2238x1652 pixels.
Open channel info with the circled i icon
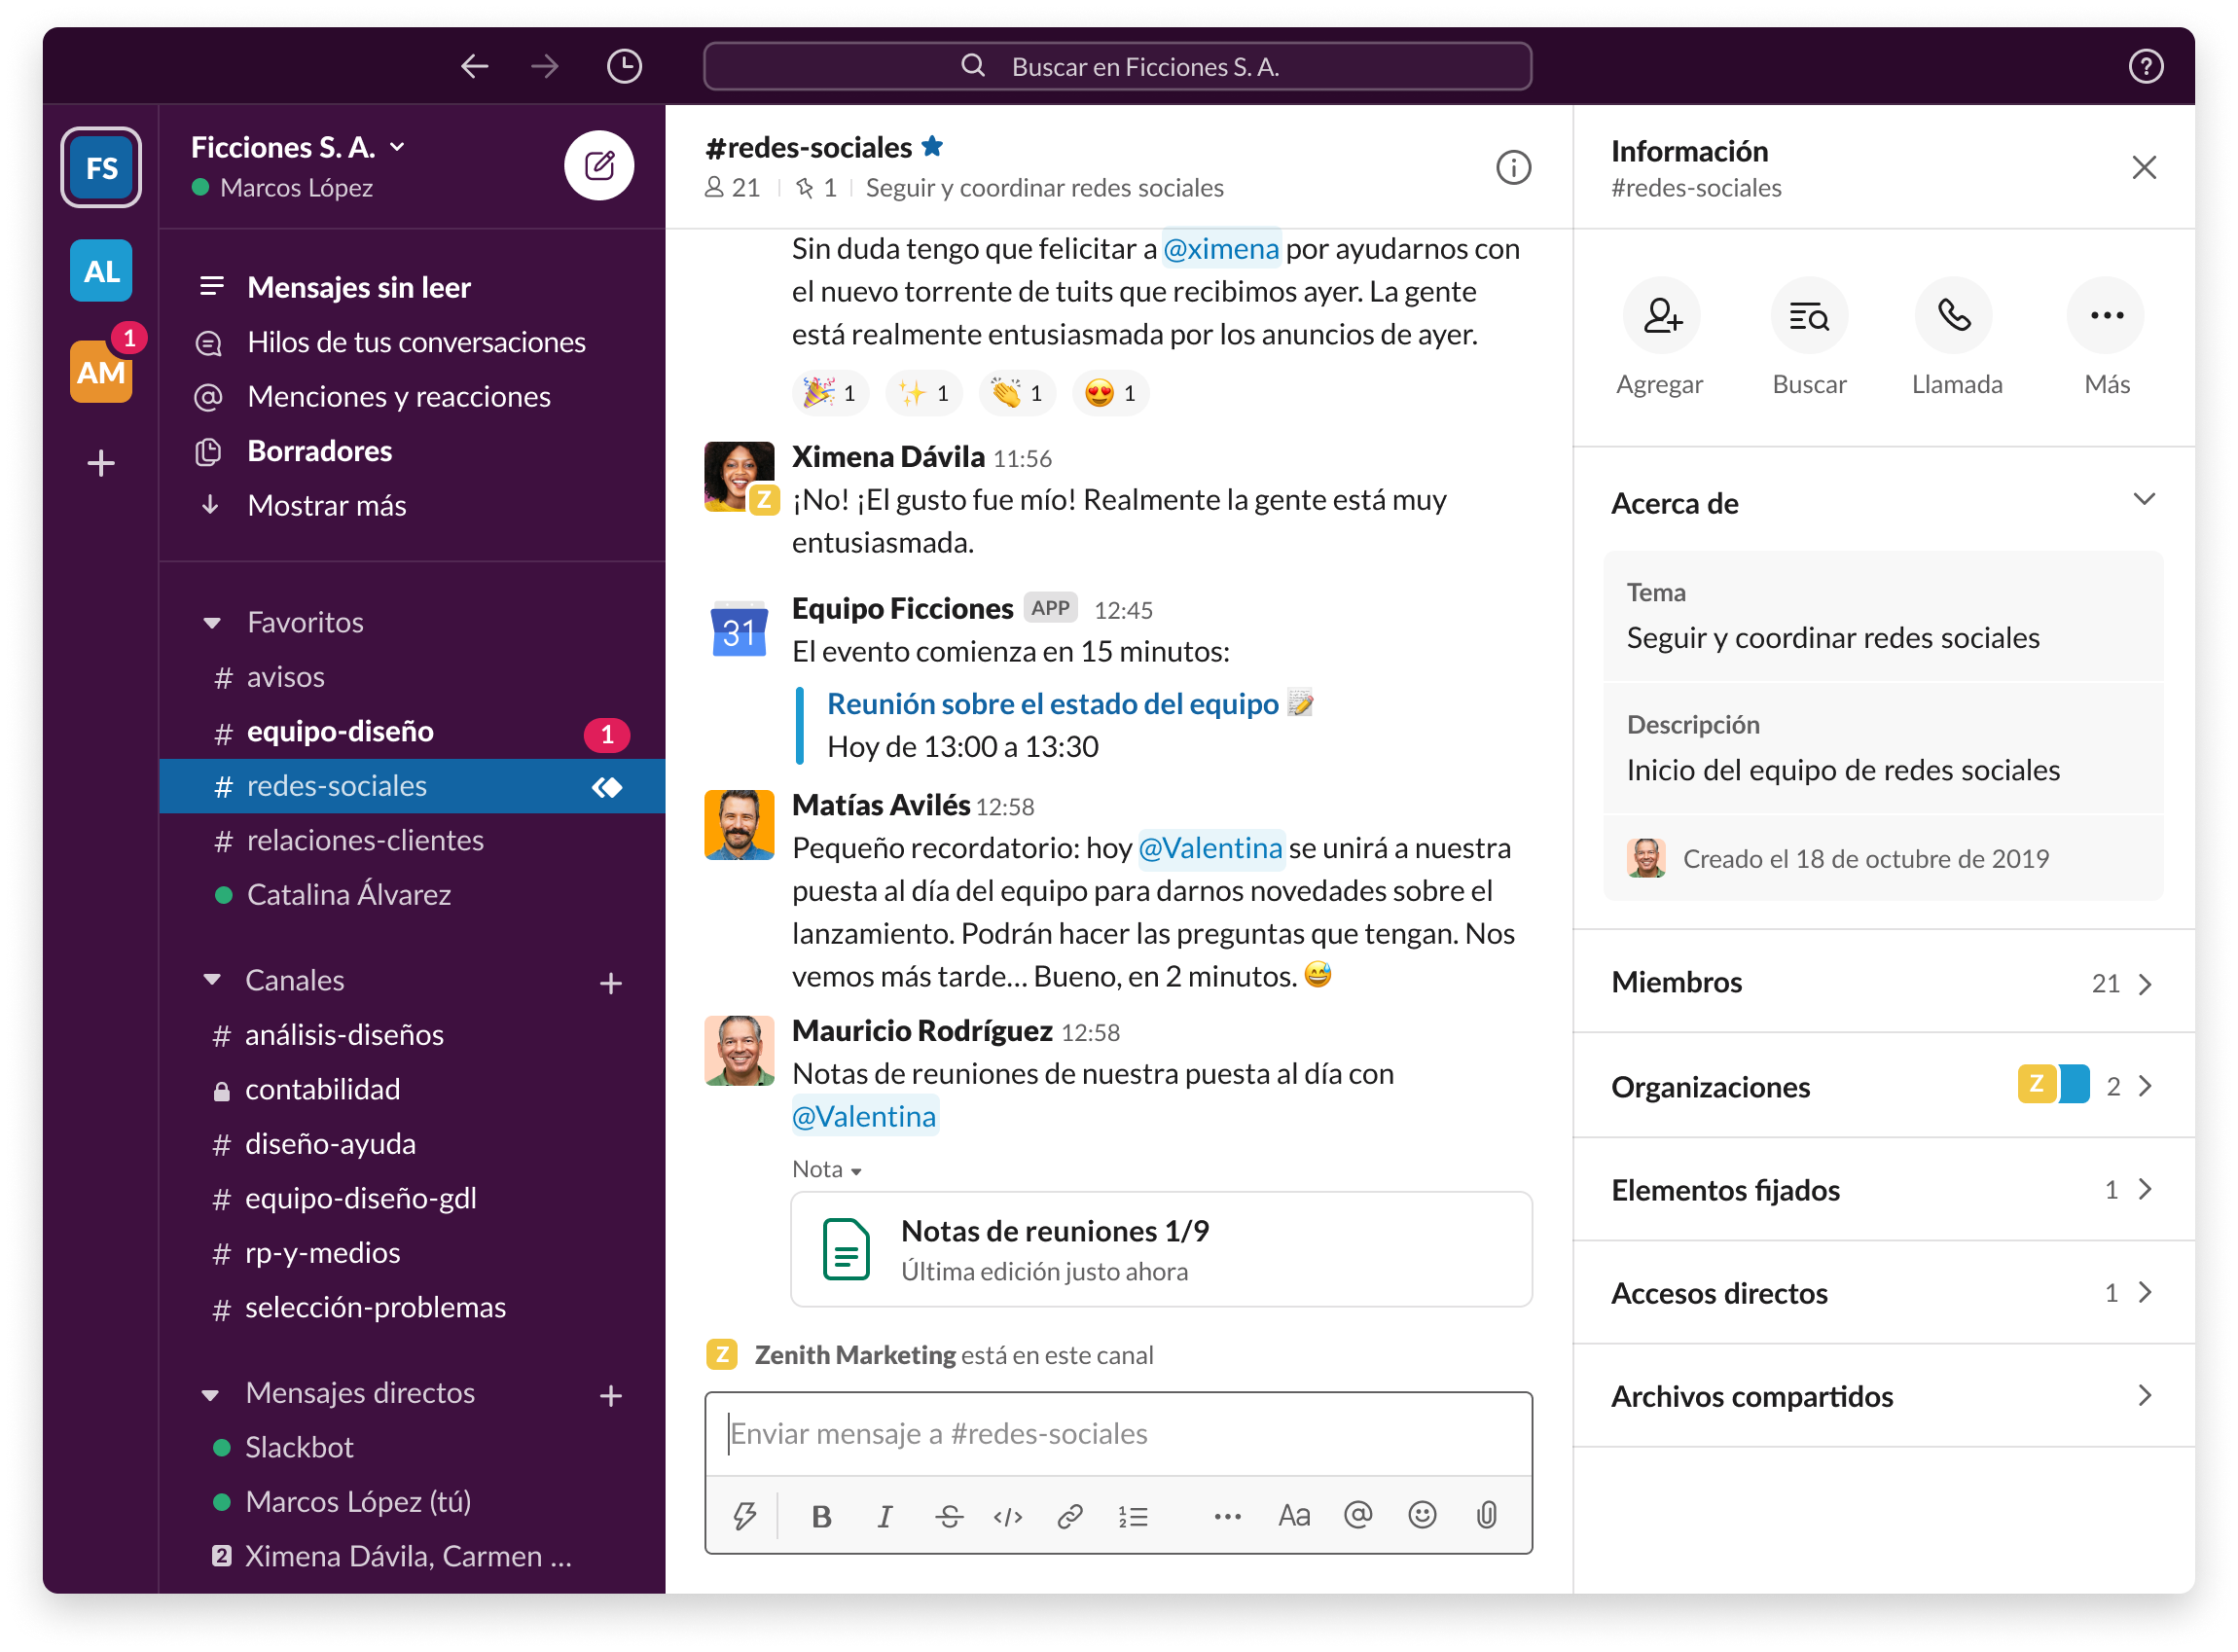[1513, 168]
